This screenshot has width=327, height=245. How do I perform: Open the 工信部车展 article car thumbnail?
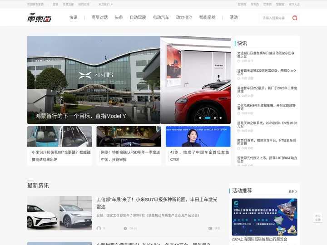tap(59, 213)
